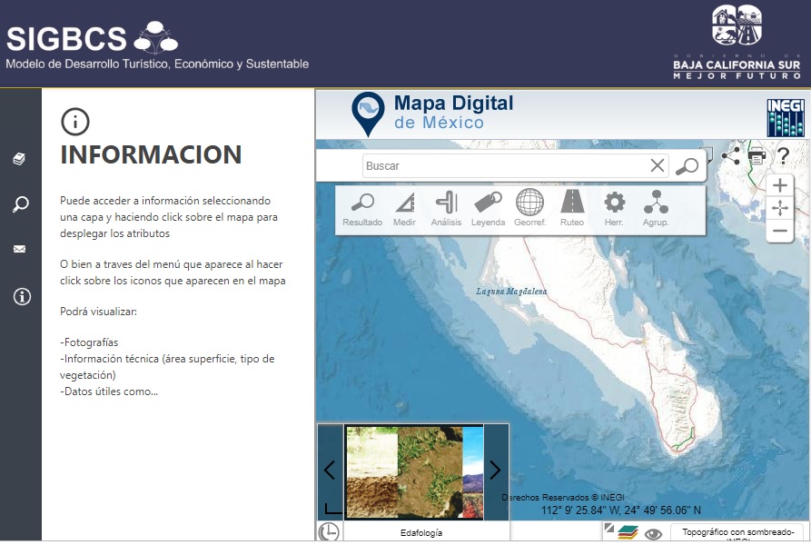Open the sidebar mail contact section
The width and height of the screenshot is (811, 545).
tap(20, 250)
